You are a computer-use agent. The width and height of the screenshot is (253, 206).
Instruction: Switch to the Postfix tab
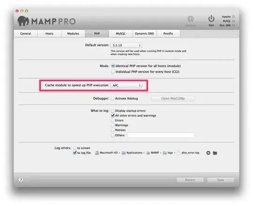click(168, 34)
